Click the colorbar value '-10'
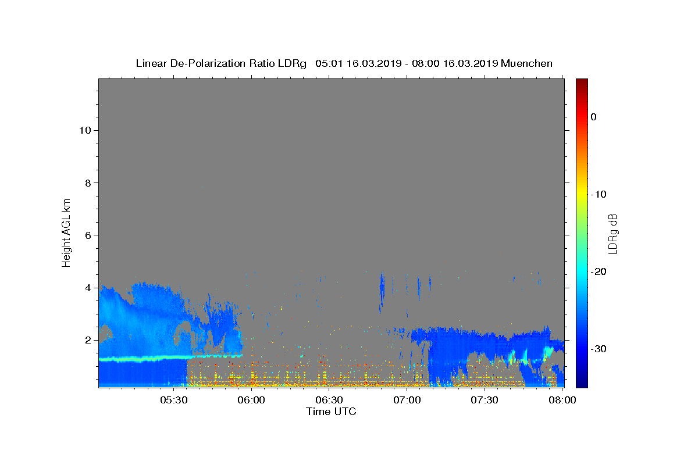 pyautogui.click(x=599, y=194)
